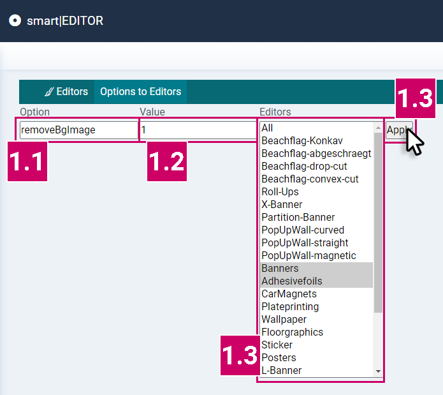Select PopUpWall-curved in the list

(316, 230)
